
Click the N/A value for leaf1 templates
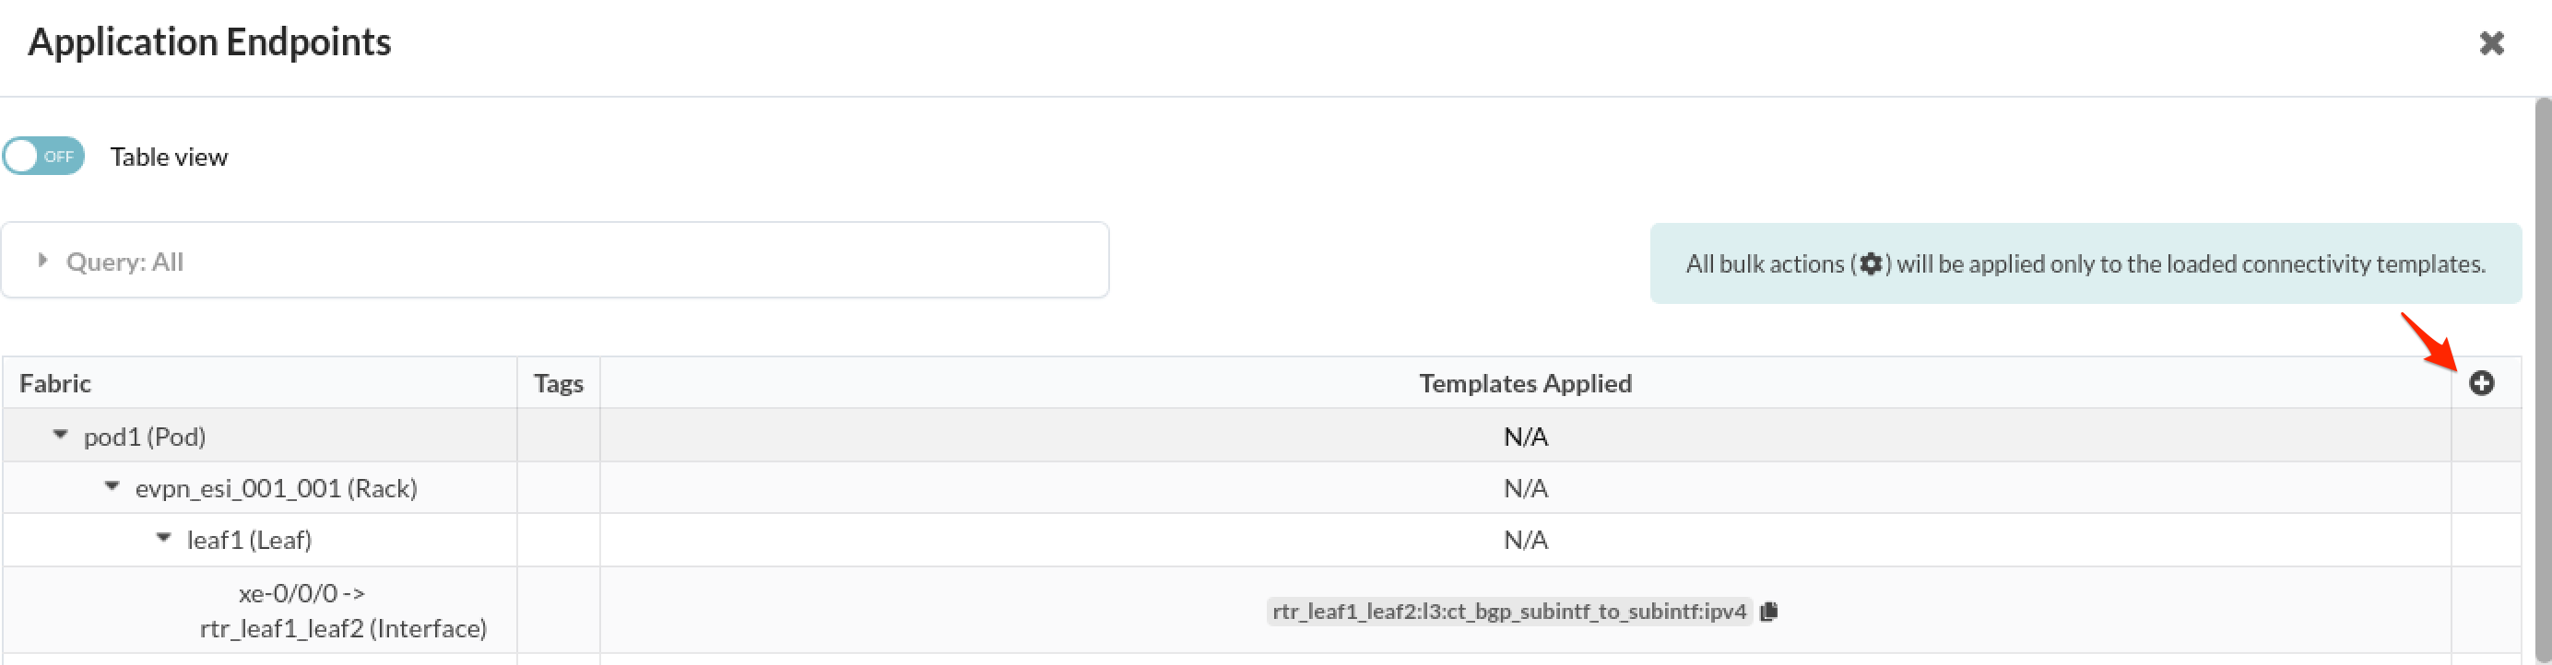[x=1526, y=540]
